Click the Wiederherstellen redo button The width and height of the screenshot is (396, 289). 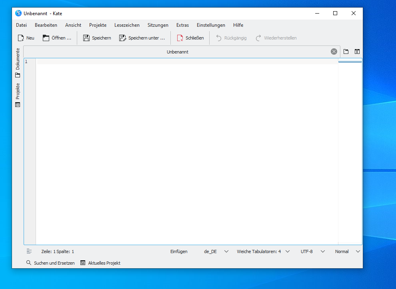276,38
